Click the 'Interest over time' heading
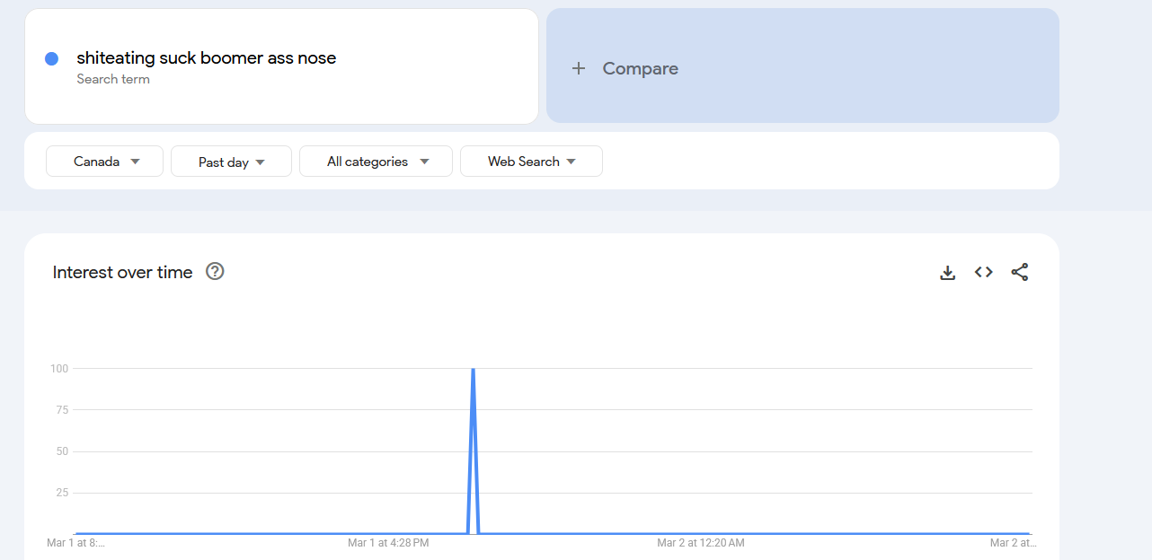Image resolution: width=1152 pixels, height=560 pixels. point(123,272)
